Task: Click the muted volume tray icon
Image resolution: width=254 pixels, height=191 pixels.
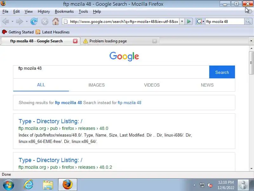Action: (x=210, y=185)
